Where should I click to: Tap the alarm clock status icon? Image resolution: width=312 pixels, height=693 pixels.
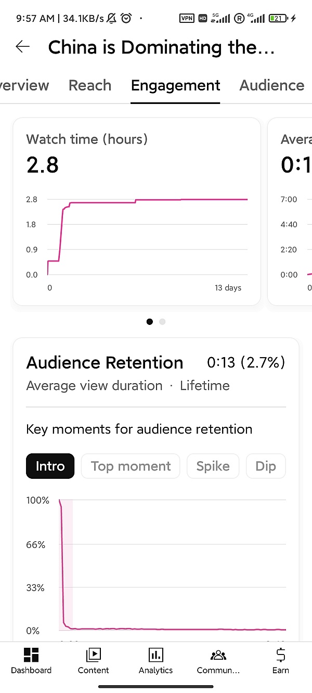click(x=126, y=18)
